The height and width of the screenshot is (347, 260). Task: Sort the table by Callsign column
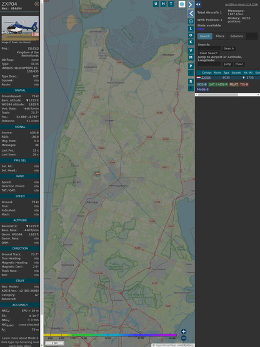(206, 73)
